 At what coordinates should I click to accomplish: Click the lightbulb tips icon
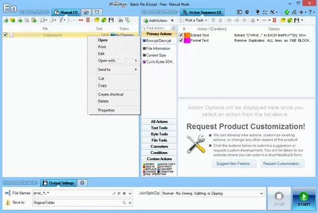point(258,11)
